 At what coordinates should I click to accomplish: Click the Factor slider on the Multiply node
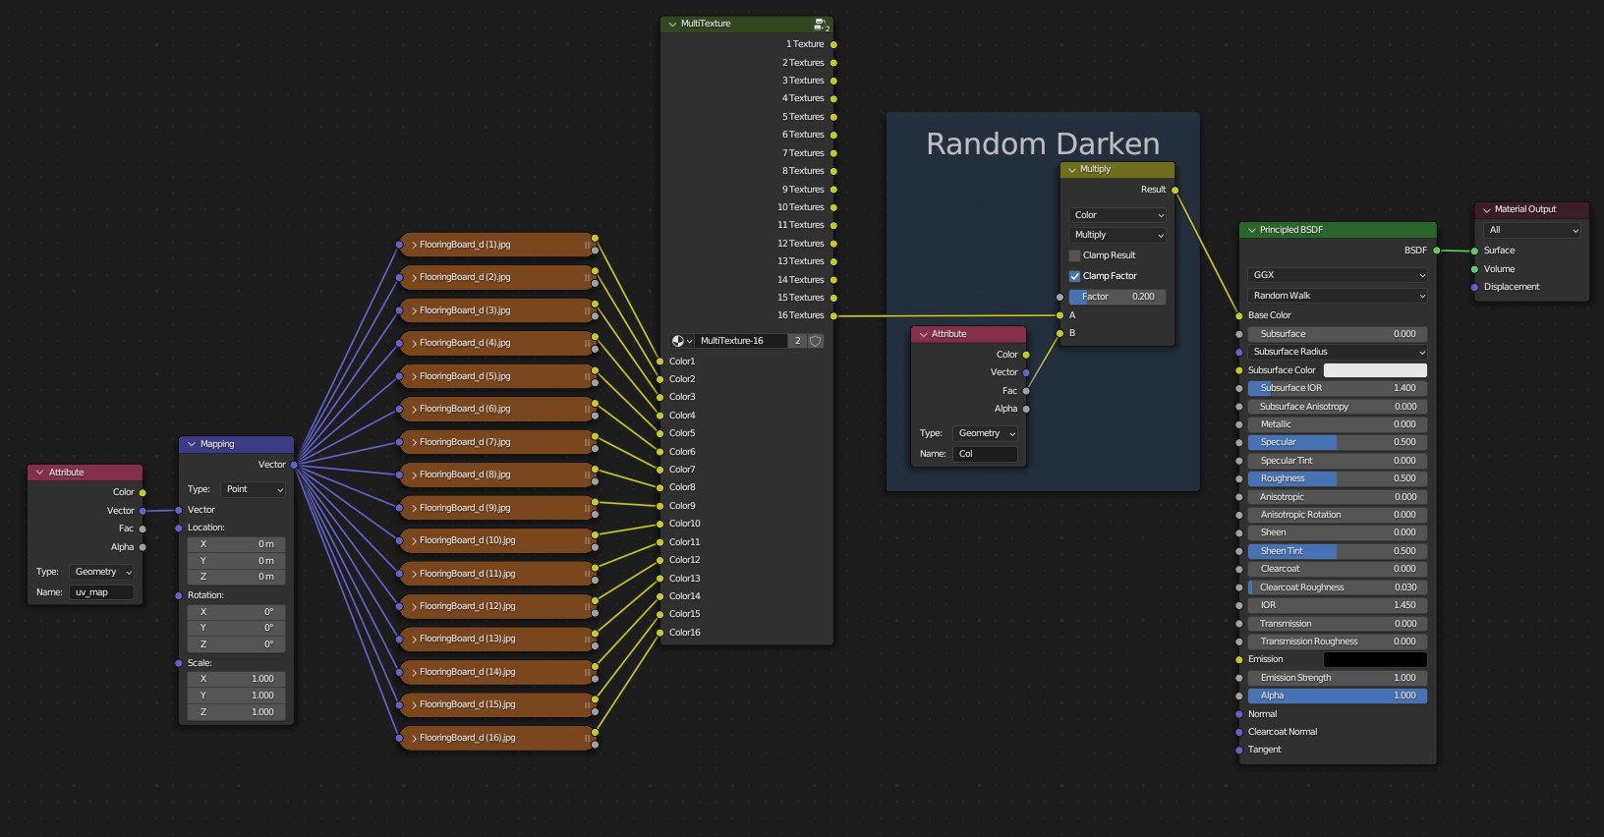pyautogui.click(x=1117, y=297)
